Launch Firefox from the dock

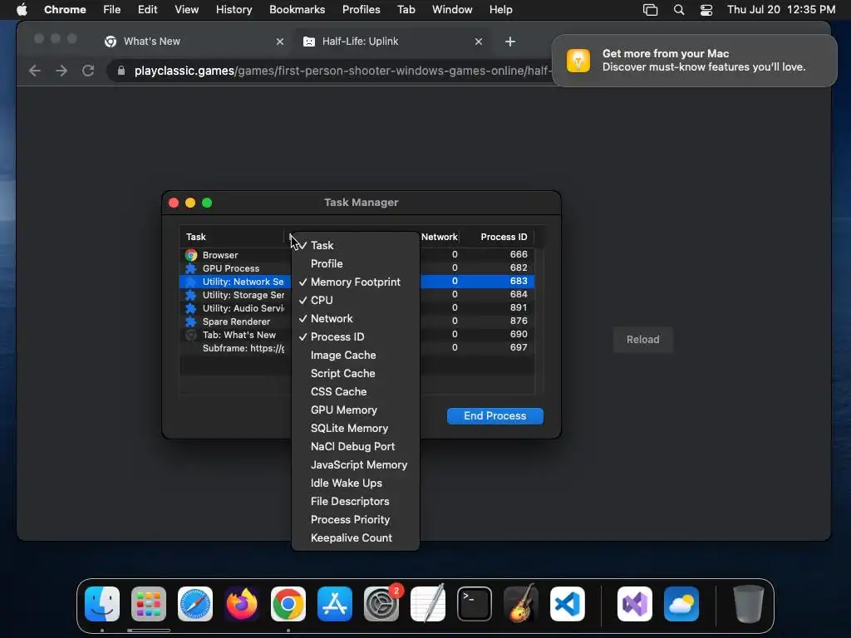pyautogui.click(x=242, y=604)
